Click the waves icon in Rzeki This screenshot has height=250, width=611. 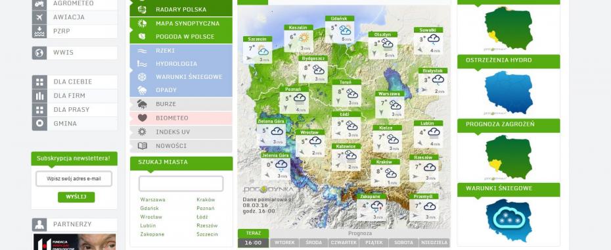click(x=142, y=51)
